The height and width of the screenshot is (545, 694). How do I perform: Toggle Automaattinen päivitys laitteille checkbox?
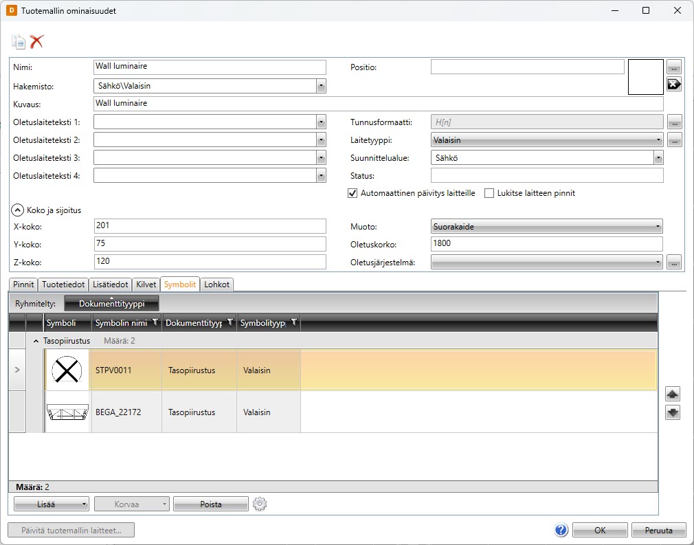click(x=352, y=194)
